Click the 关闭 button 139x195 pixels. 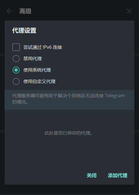click(x=92, y=176)
